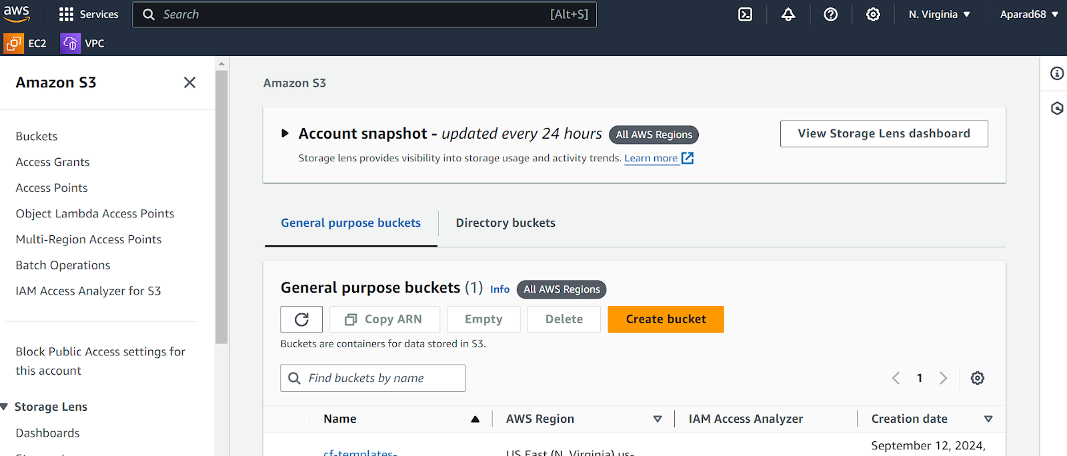Sort buckets by AWS Region column
1067x456 pixels.
(658, 419)
